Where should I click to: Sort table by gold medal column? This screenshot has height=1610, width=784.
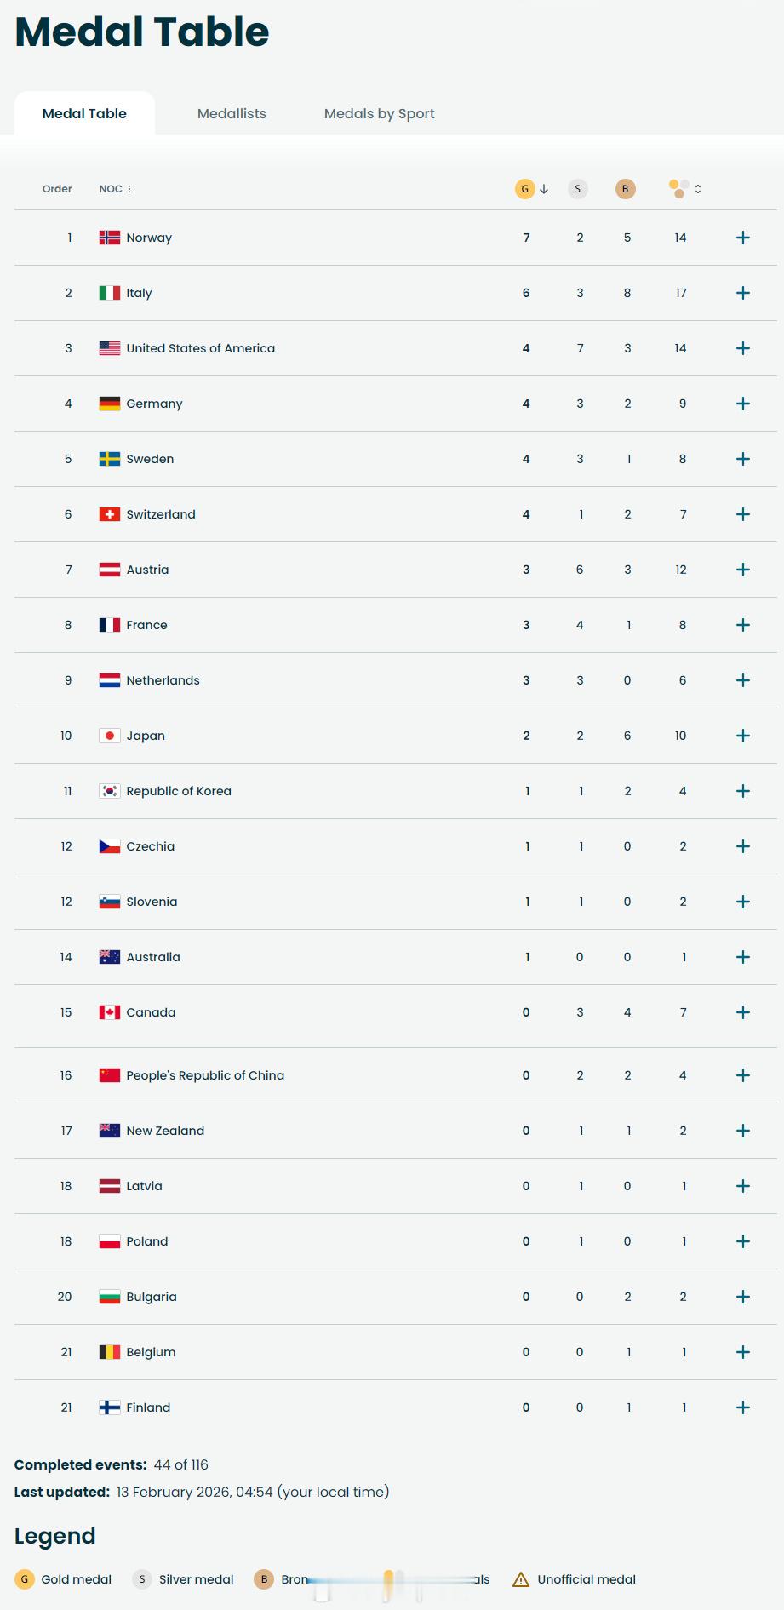click(x=526, y=189)
